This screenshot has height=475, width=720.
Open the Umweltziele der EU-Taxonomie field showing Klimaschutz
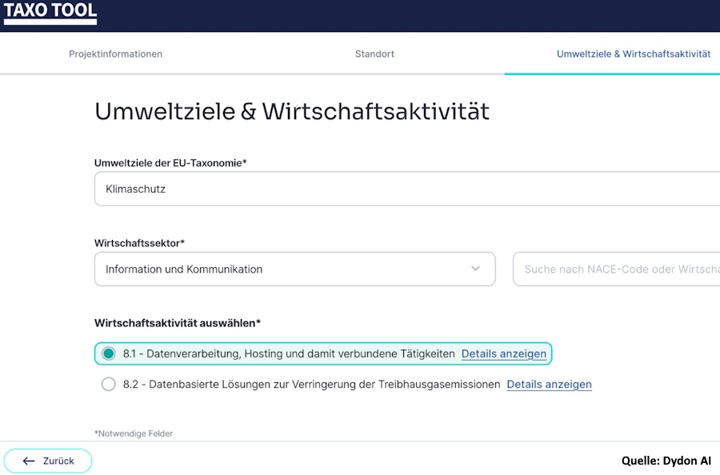coord(407,189)
